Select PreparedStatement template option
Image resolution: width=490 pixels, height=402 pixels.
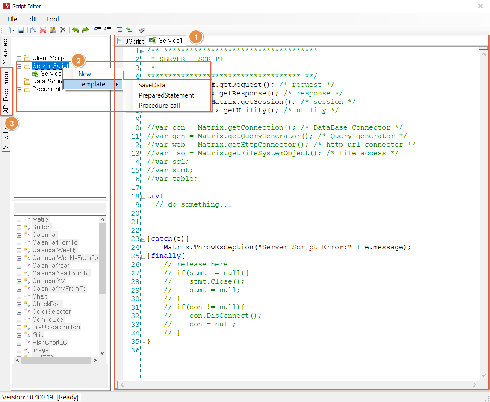[x=166, y=95]
